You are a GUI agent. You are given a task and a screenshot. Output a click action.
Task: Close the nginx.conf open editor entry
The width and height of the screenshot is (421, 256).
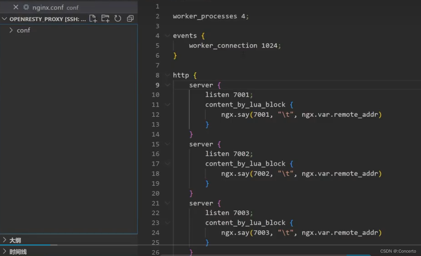[x=16, y=7]
